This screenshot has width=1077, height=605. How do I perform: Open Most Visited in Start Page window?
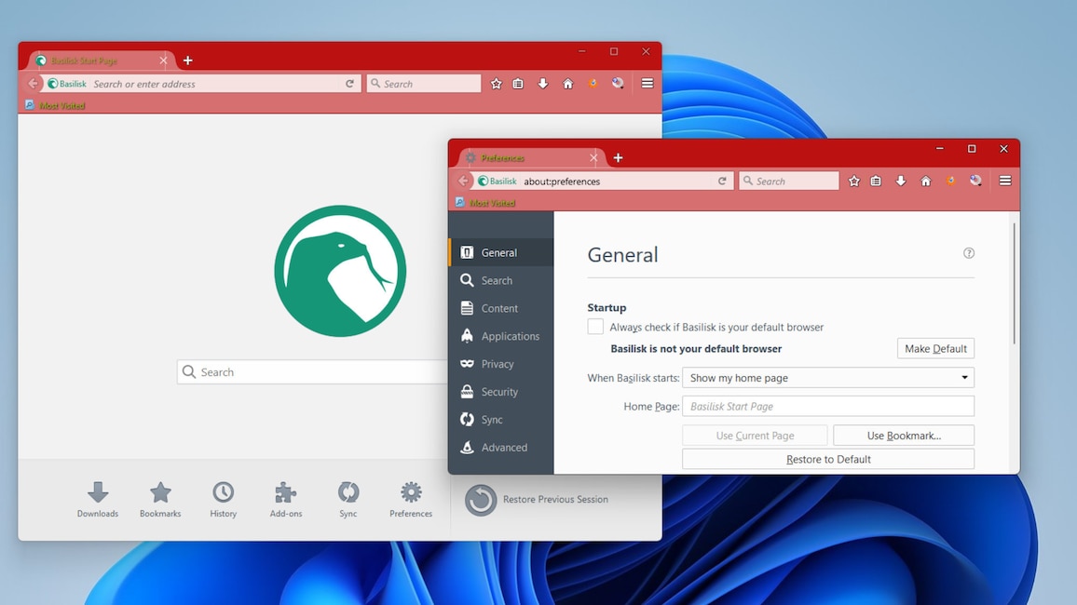55,105
